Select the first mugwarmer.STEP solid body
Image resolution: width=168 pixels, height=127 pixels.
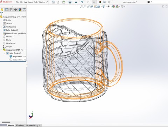tap(18, 57)
